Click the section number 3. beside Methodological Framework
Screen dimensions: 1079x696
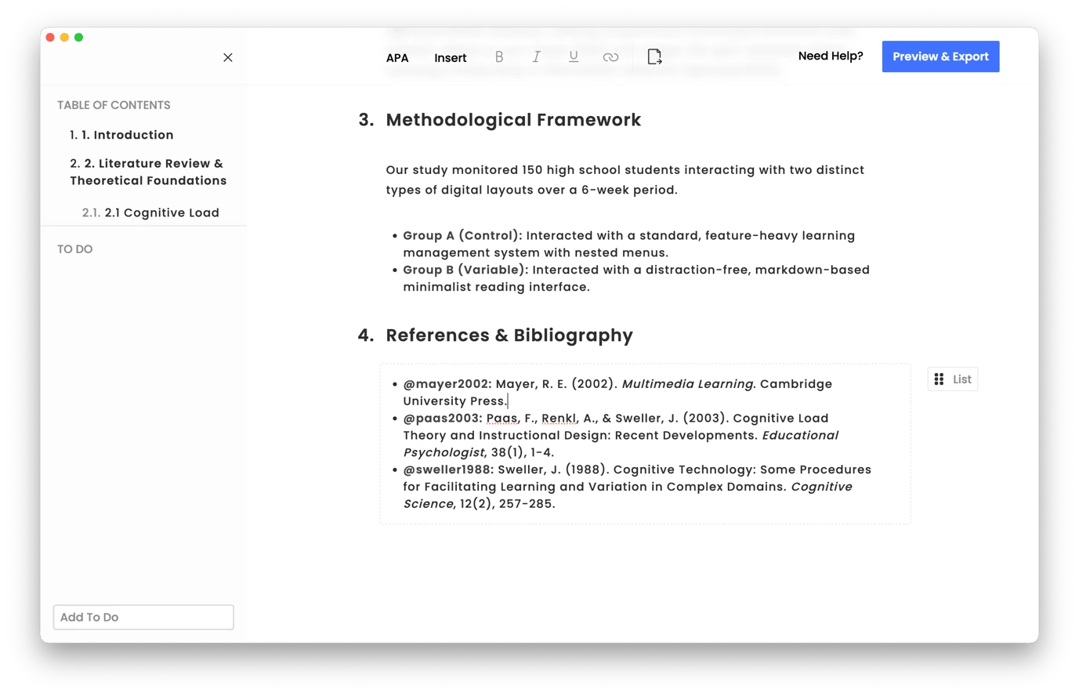point(366,120)
